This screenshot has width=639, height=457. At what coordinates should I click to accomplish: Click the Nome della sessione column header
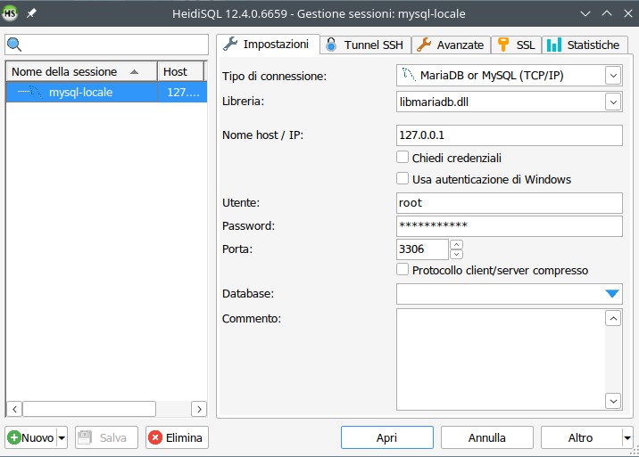point(81,72)
